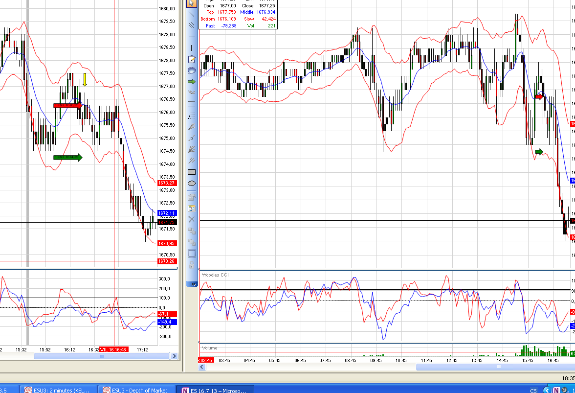Add a speech bubble comment

tap(192, 70)
